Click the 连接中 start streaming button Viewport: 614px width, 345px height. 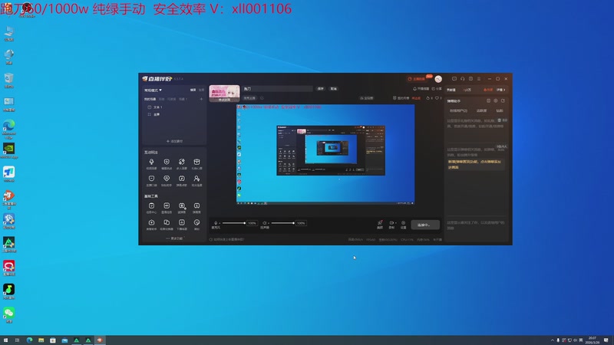(x=425, y=225)
